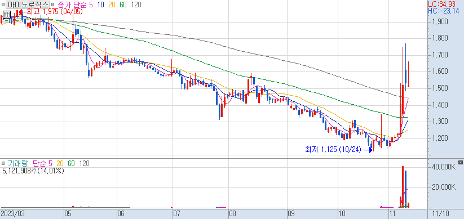The height and width of the screenshot is (219, 464).
Task: Click the 07 month marker on date axis
Action: click(176, 214)
